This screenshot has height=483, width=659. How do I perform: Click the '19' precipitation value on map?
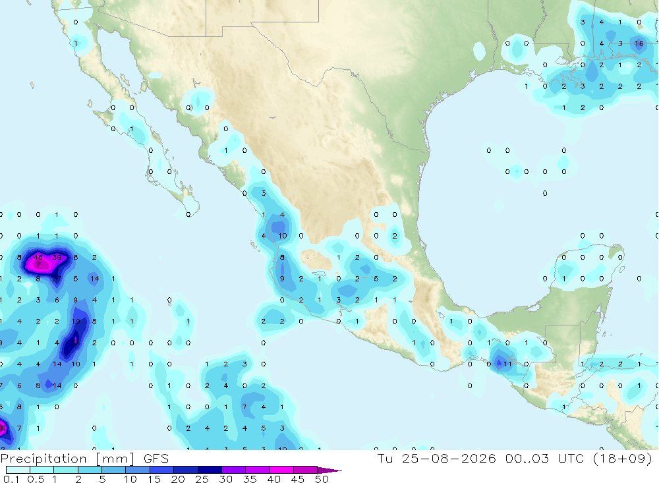click(75, 321)
